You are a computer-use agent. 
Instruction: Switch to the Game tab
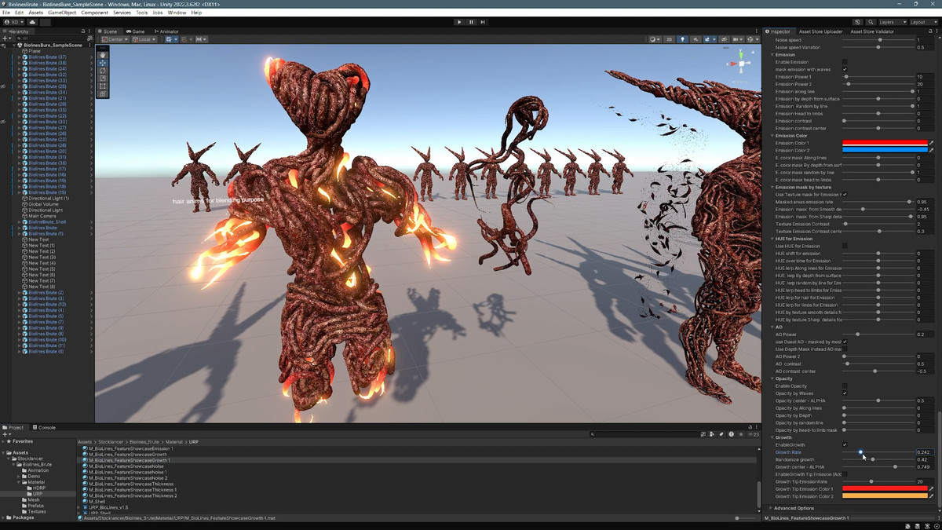point(136,31)
